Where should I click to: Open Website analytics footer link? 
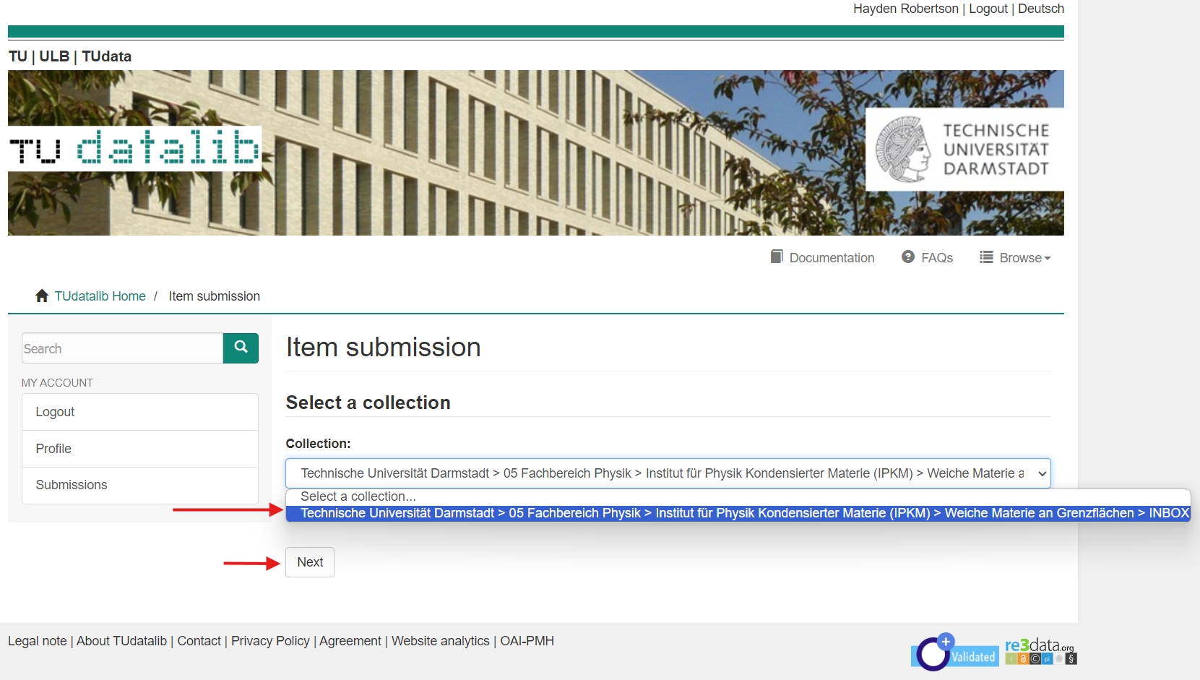441,641
